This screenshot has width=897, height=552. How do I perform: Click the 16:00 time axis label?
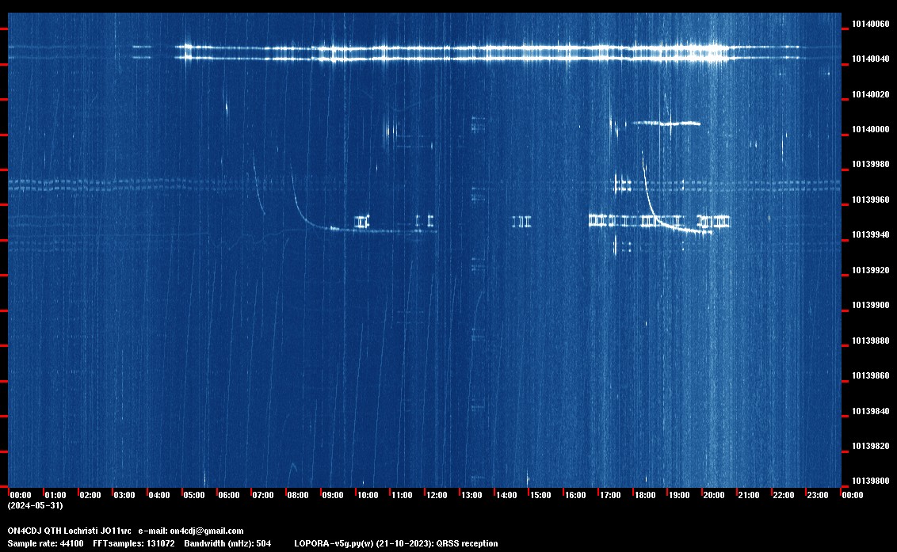(575, 495)
